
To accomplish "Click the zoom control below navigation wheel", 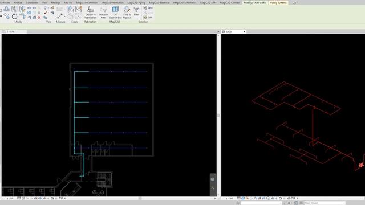I will 213,188.
